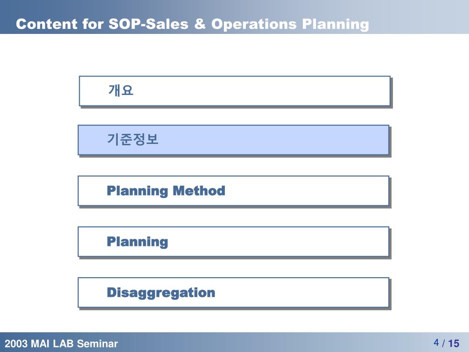
Task: Click "SOP-Sales" in the title
Action: click(148, 24)
